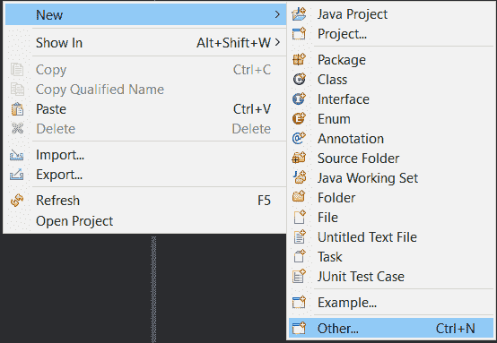The height and width of the screenshot is (343, 497).
Task: Click the Refresh arrows icon
Action: (17, 201)
